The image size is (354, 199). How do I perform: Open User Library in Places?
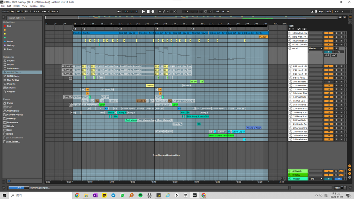click(13, 111)
